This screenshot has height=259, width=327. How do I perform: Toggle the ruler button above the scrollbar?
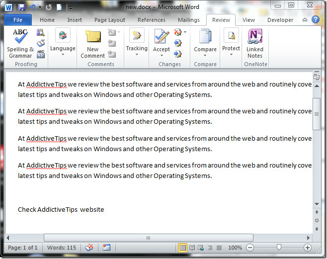point(317,77)
